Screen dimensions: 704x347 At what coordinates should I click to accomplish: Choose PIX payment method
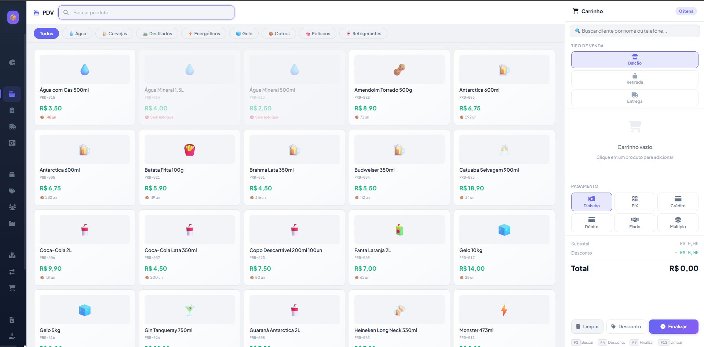click(x=635, y=202)
